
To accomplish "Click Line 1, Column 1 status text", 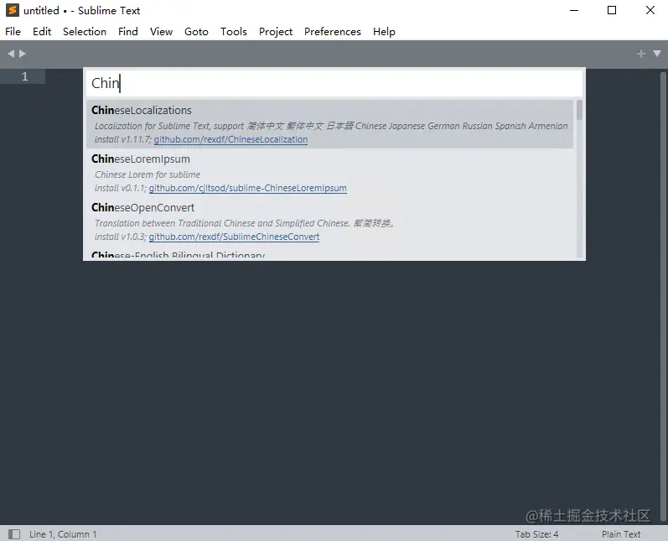I will click(x=63, y=534).
